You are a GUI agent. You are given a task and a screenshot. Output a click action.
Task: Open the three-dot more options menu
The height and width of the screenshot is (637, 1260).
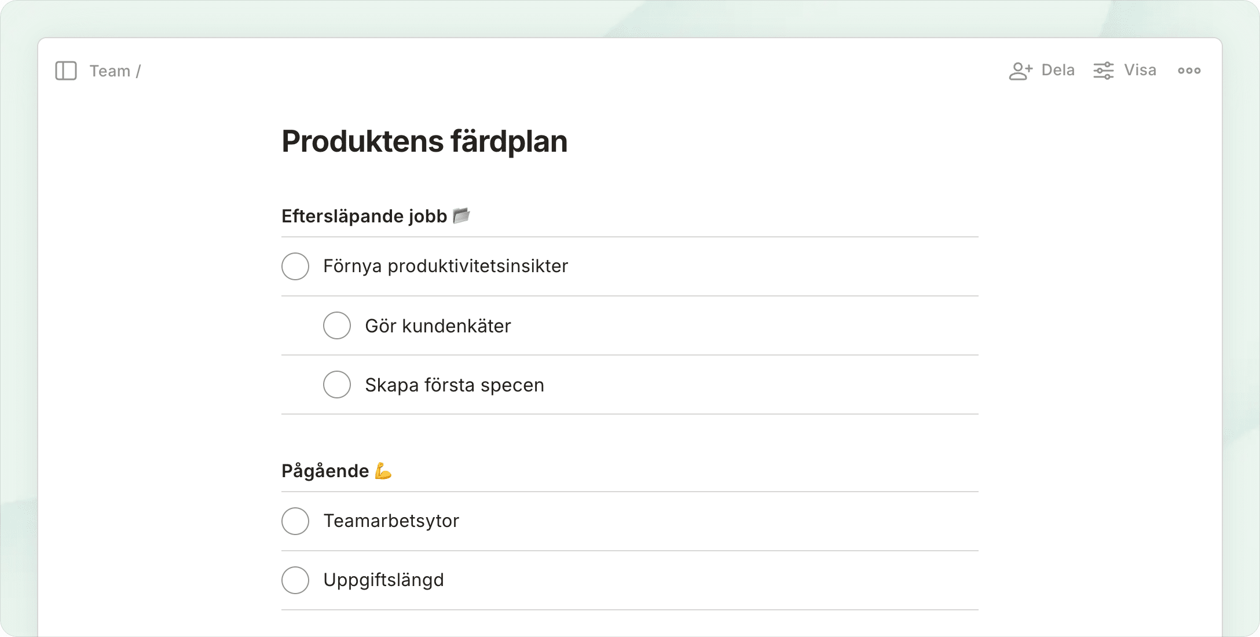[x=1189, y=71]
